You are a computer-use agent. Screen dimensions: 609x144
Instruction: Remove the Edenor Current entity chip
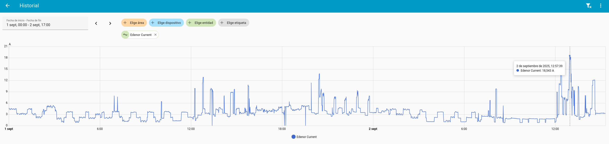pos(155,35)
